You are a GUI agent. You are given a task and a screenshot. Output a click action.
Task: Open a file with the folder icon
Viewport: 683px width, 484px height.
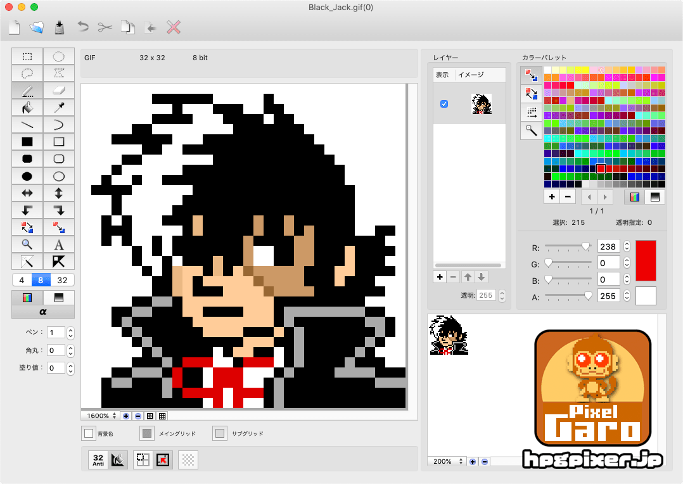tap(37, 27)
